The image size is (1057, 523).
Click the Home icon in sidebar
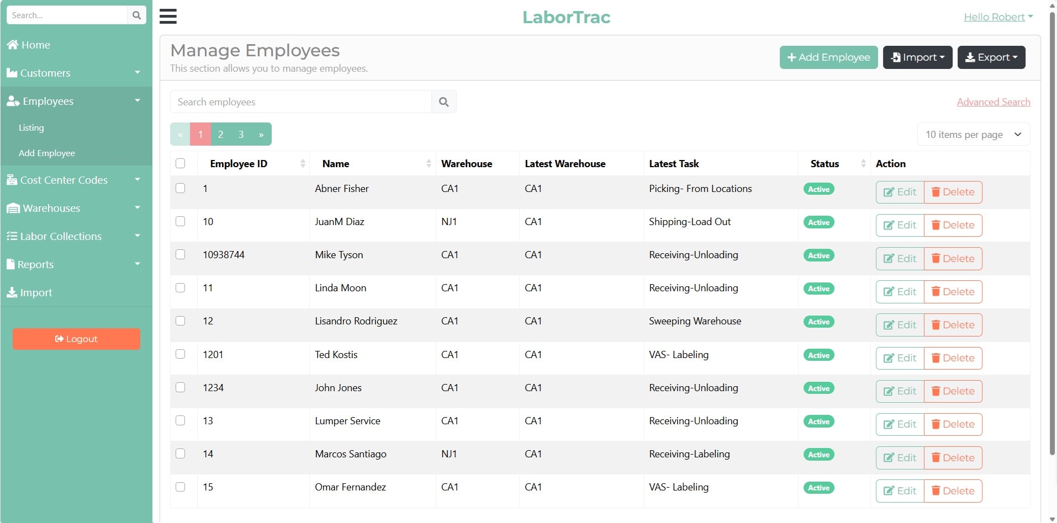[x=13, y=45]
